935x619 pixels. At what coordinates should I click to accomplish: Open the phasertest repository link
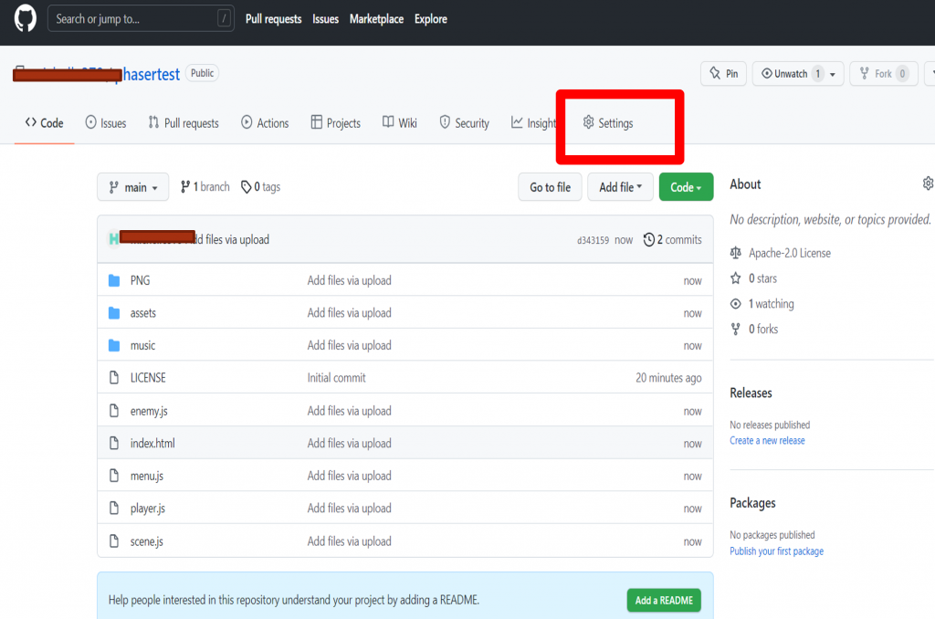(151, 75)
